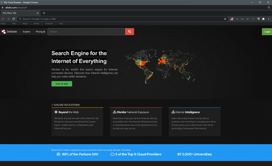
Task: Click the globe icon beside Beyond the Web
Action: (56, 112)
